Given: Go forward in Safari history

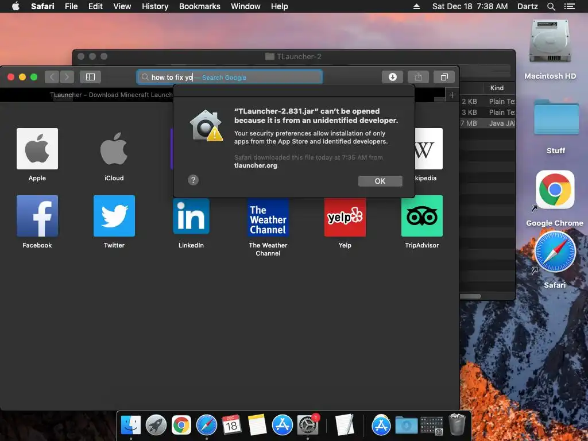Looking at the screenshot, I should tap(67, 77).
